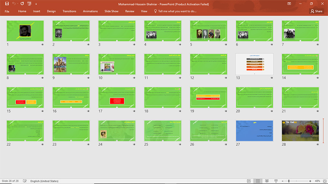Click the Redo icon in quick access toolbar

[22, 4]
